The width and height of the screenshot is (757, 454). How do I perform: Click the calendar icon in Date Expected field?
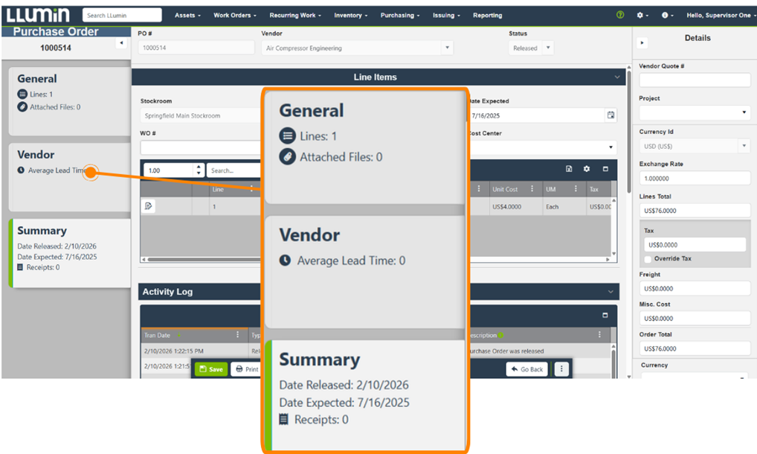click(611, 115)
